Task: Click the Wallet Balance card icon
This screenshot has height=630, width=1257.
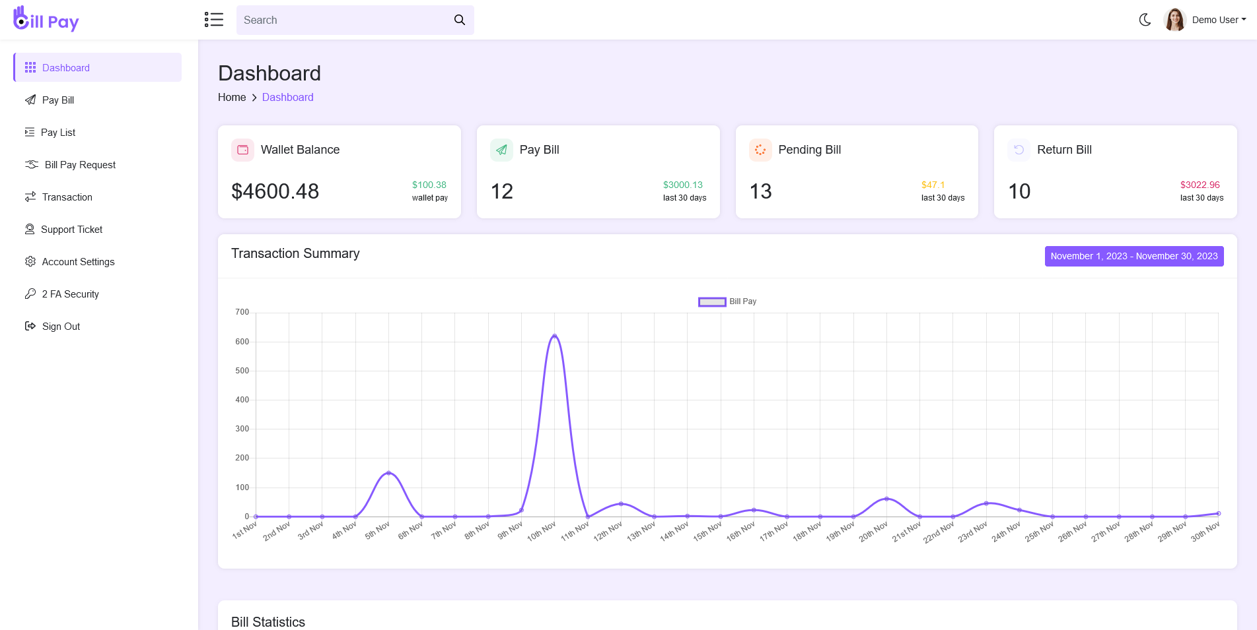Action: click(242, 150)
